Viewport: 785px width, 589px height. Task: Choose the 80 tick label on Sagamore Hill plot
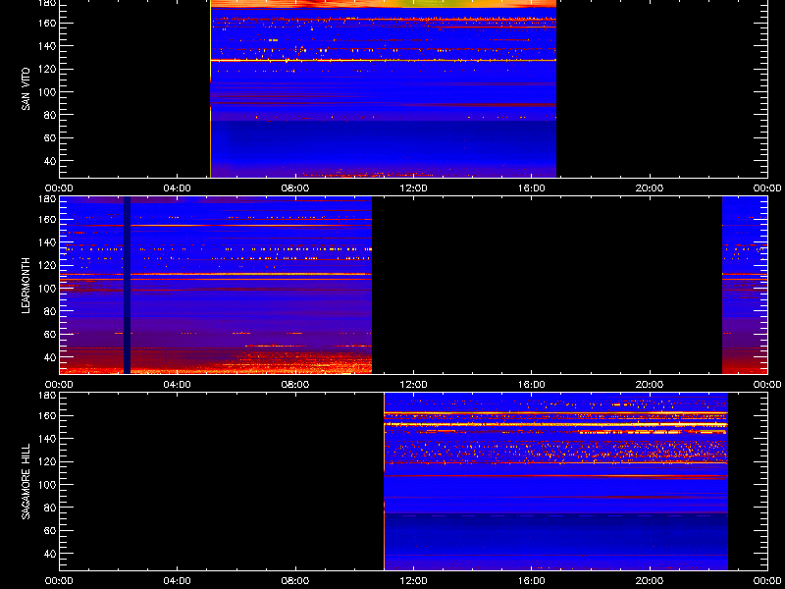(51, 508)
